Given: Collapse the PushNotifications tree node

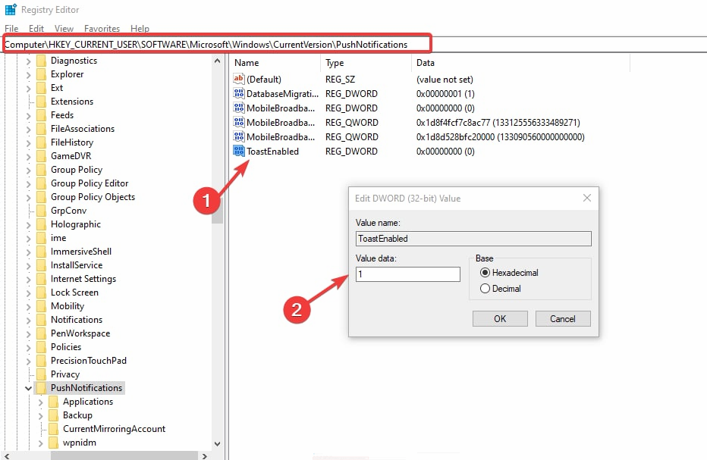Looking at the screenshot, I should tap(28, 388).
